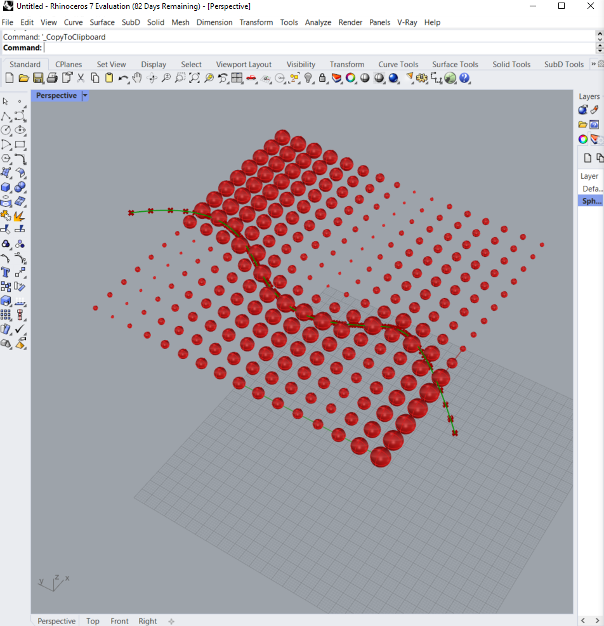Click the Array grid icon
Viewport: 604px width, 626px height.
coord(6,315)
